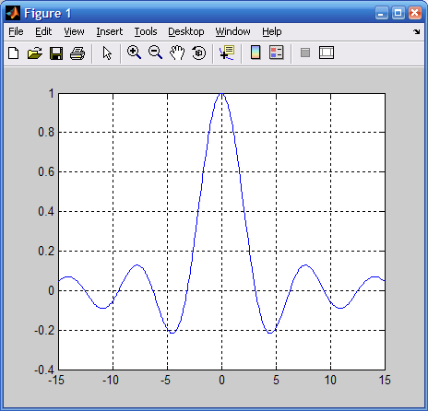Click the Hide Plot Tools icon
The image size is (428, 411).
coord(305,53)
